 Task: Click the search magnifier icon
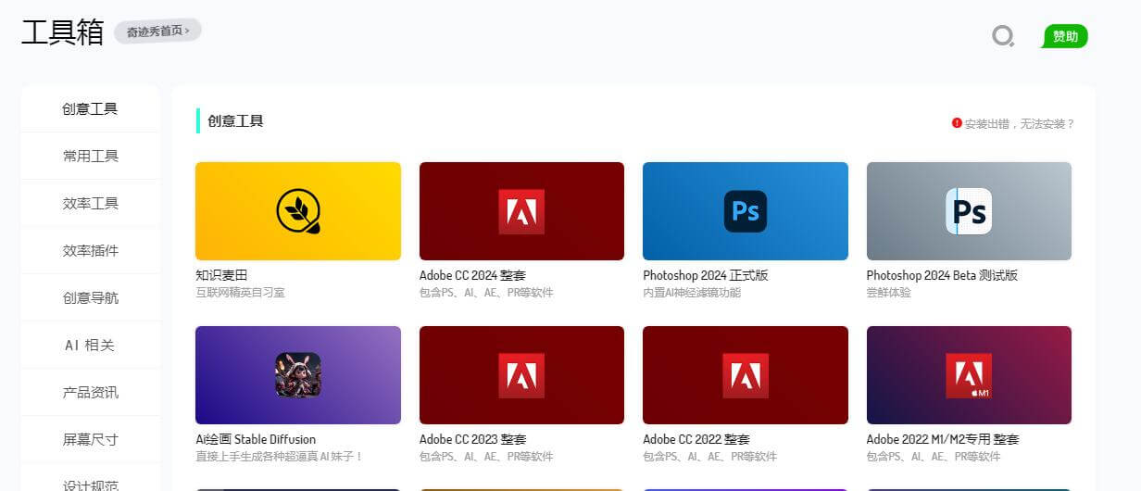tap(1003, 36)
